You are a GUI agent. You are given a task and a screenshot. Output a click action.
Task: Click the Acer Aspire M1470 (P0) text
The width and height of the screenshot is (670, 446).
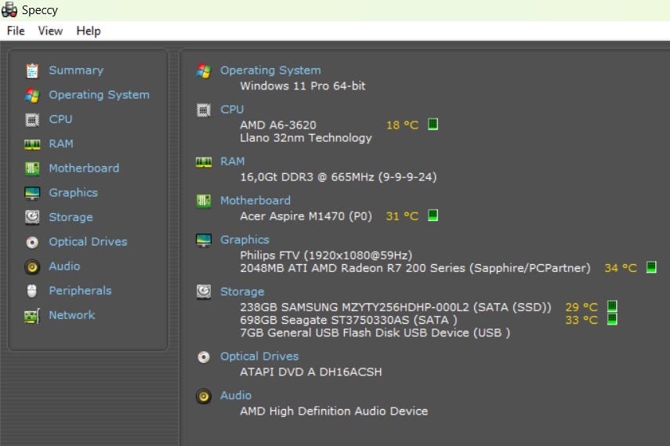click(x=306, y=216)
